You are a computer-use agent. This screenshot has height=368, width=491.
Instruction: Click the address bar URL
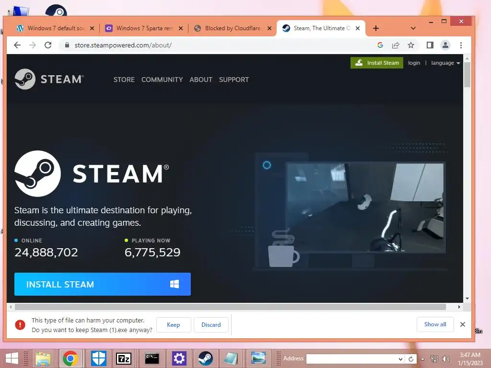tap(123, 45)
